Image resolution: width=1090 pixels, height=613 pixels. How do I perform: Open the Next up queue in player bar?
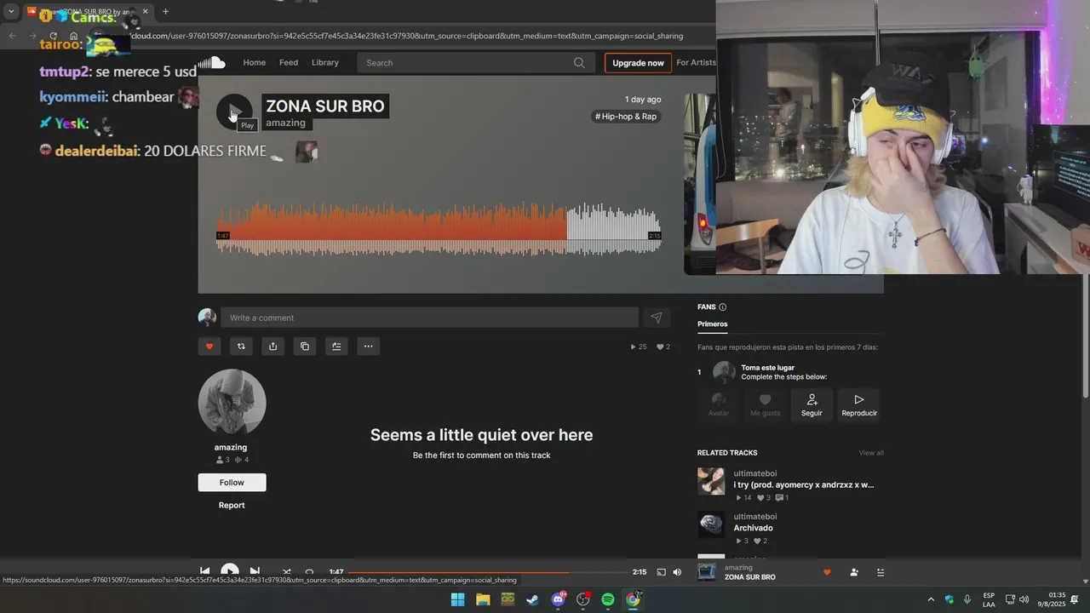tap(881, 572)
